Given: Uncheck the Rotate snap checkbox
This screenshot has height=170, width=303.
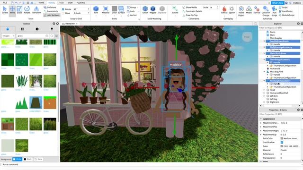Looking at the screenshot, I should [63, 9].
